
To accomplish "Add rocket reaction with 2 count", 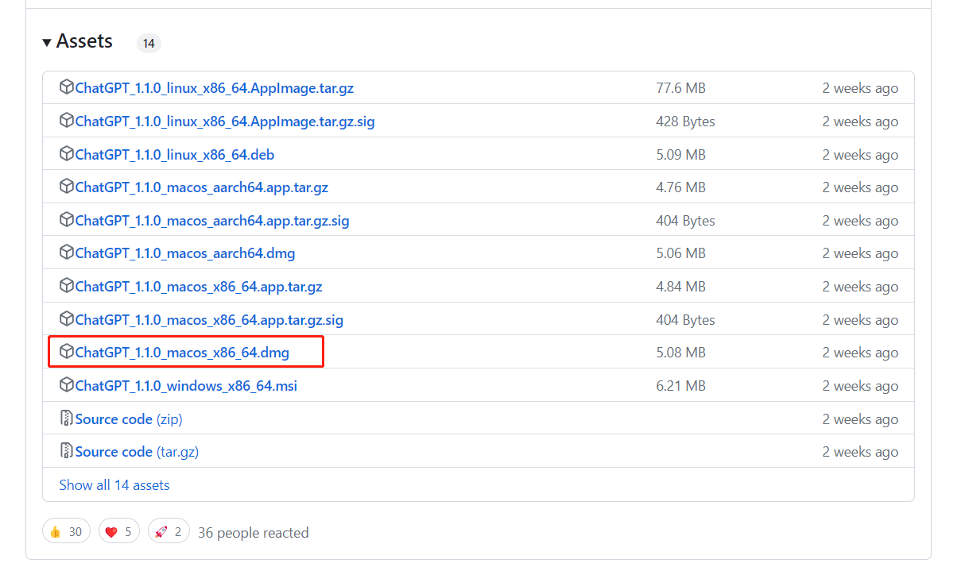I will [x=169, y=532].
